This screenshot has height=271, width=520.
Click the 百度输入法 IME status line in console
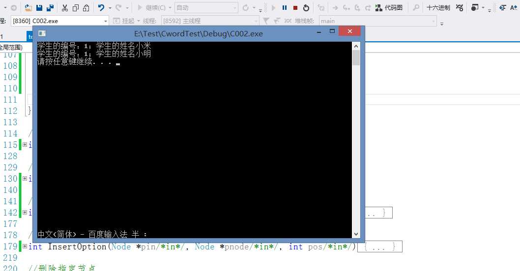click(x=92, y=234)
